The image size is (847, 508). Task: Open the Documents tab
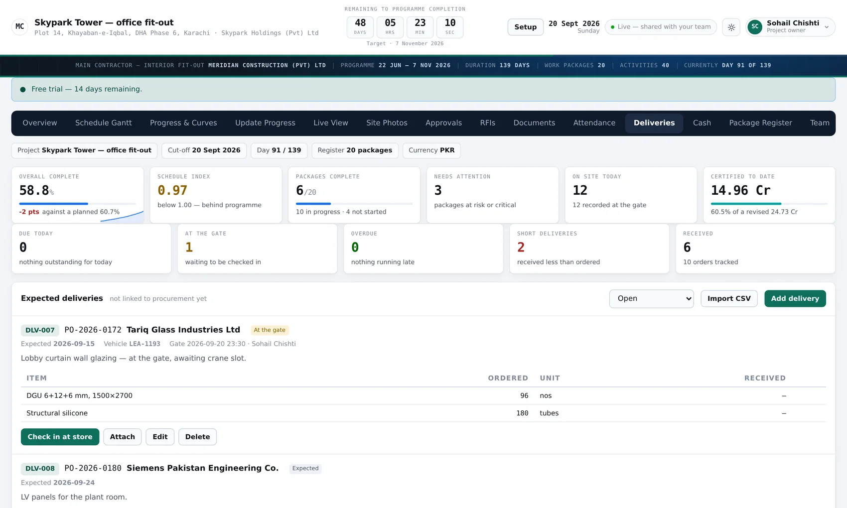[x=534, y=123]
